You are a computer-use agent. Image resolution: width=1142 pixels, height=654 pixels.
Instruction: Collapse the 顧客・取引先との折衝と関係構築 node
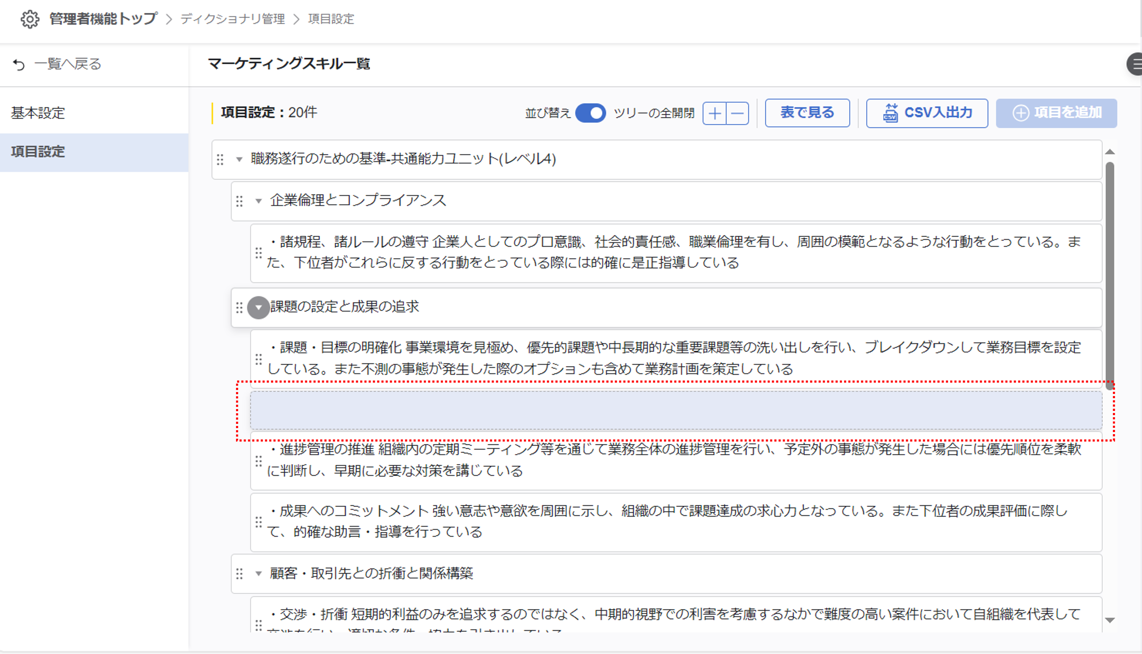tap(259, 574)
